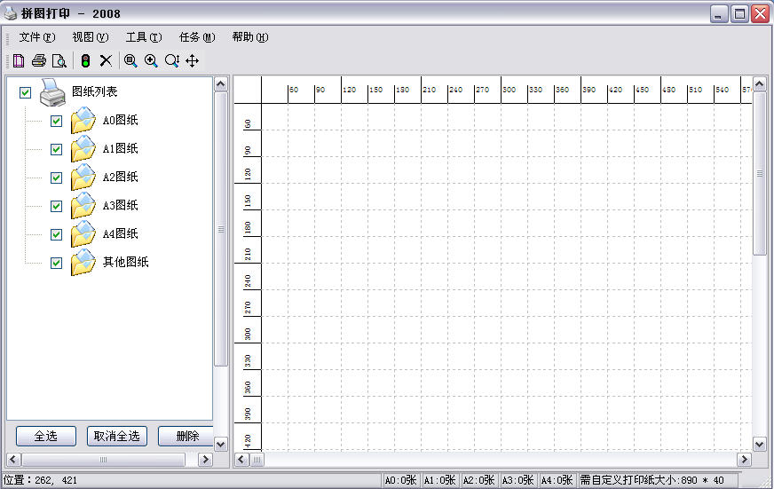Minimize the 拼图打印 window
The height and width of the screenshot is (489, 774).
click(719, 14)
